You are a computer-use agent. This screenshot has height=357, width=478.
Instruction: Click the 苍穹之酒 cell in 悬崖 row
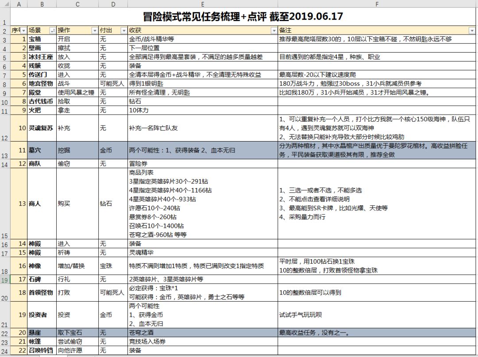point(202,333)
